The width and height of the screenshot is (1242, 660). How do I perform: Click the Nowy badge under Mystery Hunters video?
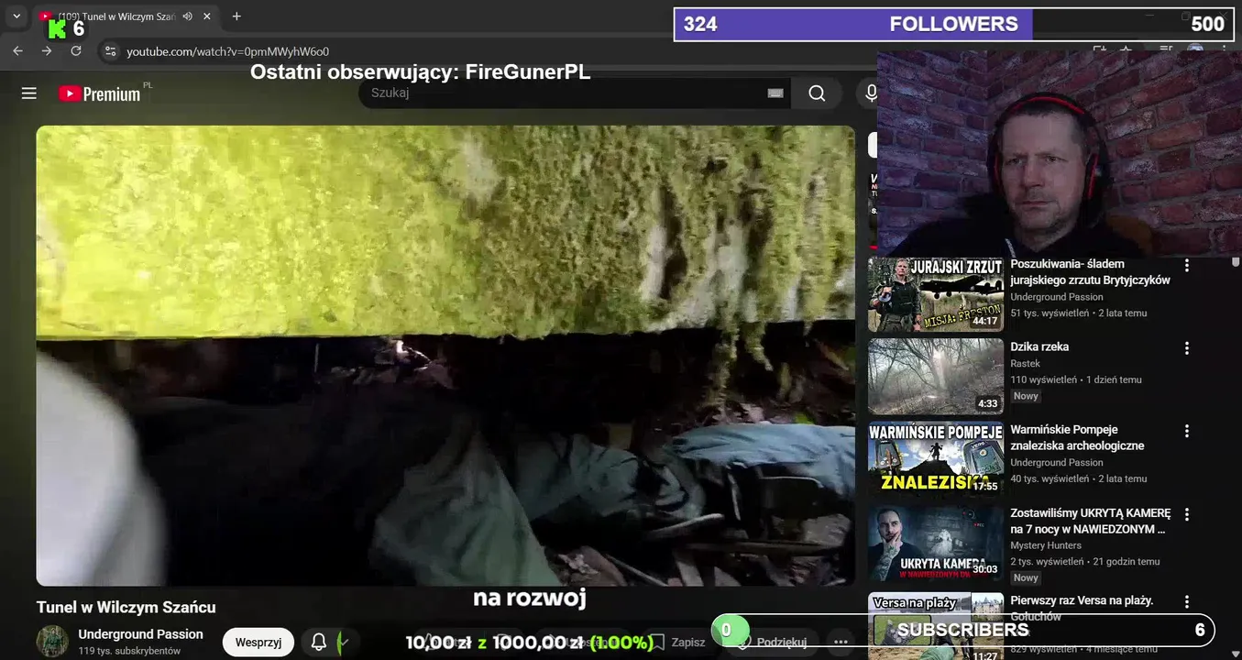click(x=1026, y=577)
